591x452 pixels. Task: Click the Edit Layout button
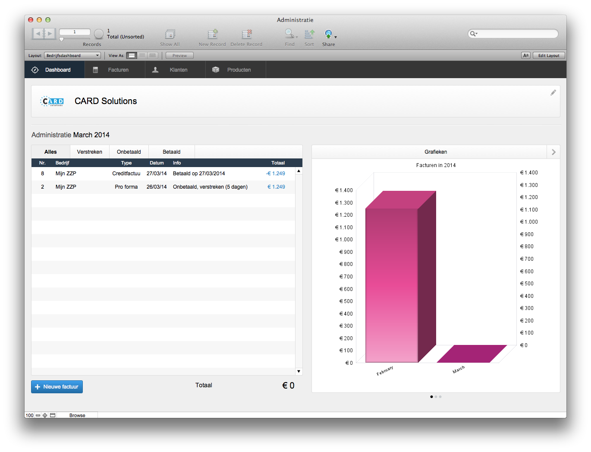[x=548, y=56]
